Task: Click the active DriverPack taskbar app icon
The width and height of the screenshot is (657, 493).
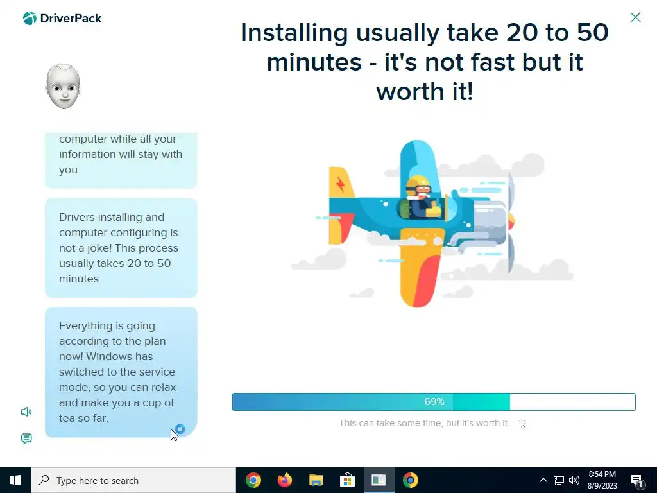Action: pyautogui.click(x=379, y=480)
